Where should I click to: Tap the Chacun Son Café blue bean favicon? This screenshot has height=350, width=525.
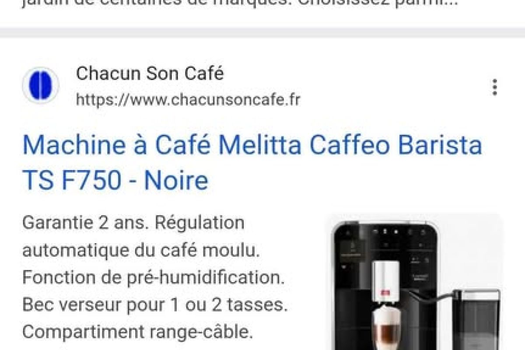(40, 85)
